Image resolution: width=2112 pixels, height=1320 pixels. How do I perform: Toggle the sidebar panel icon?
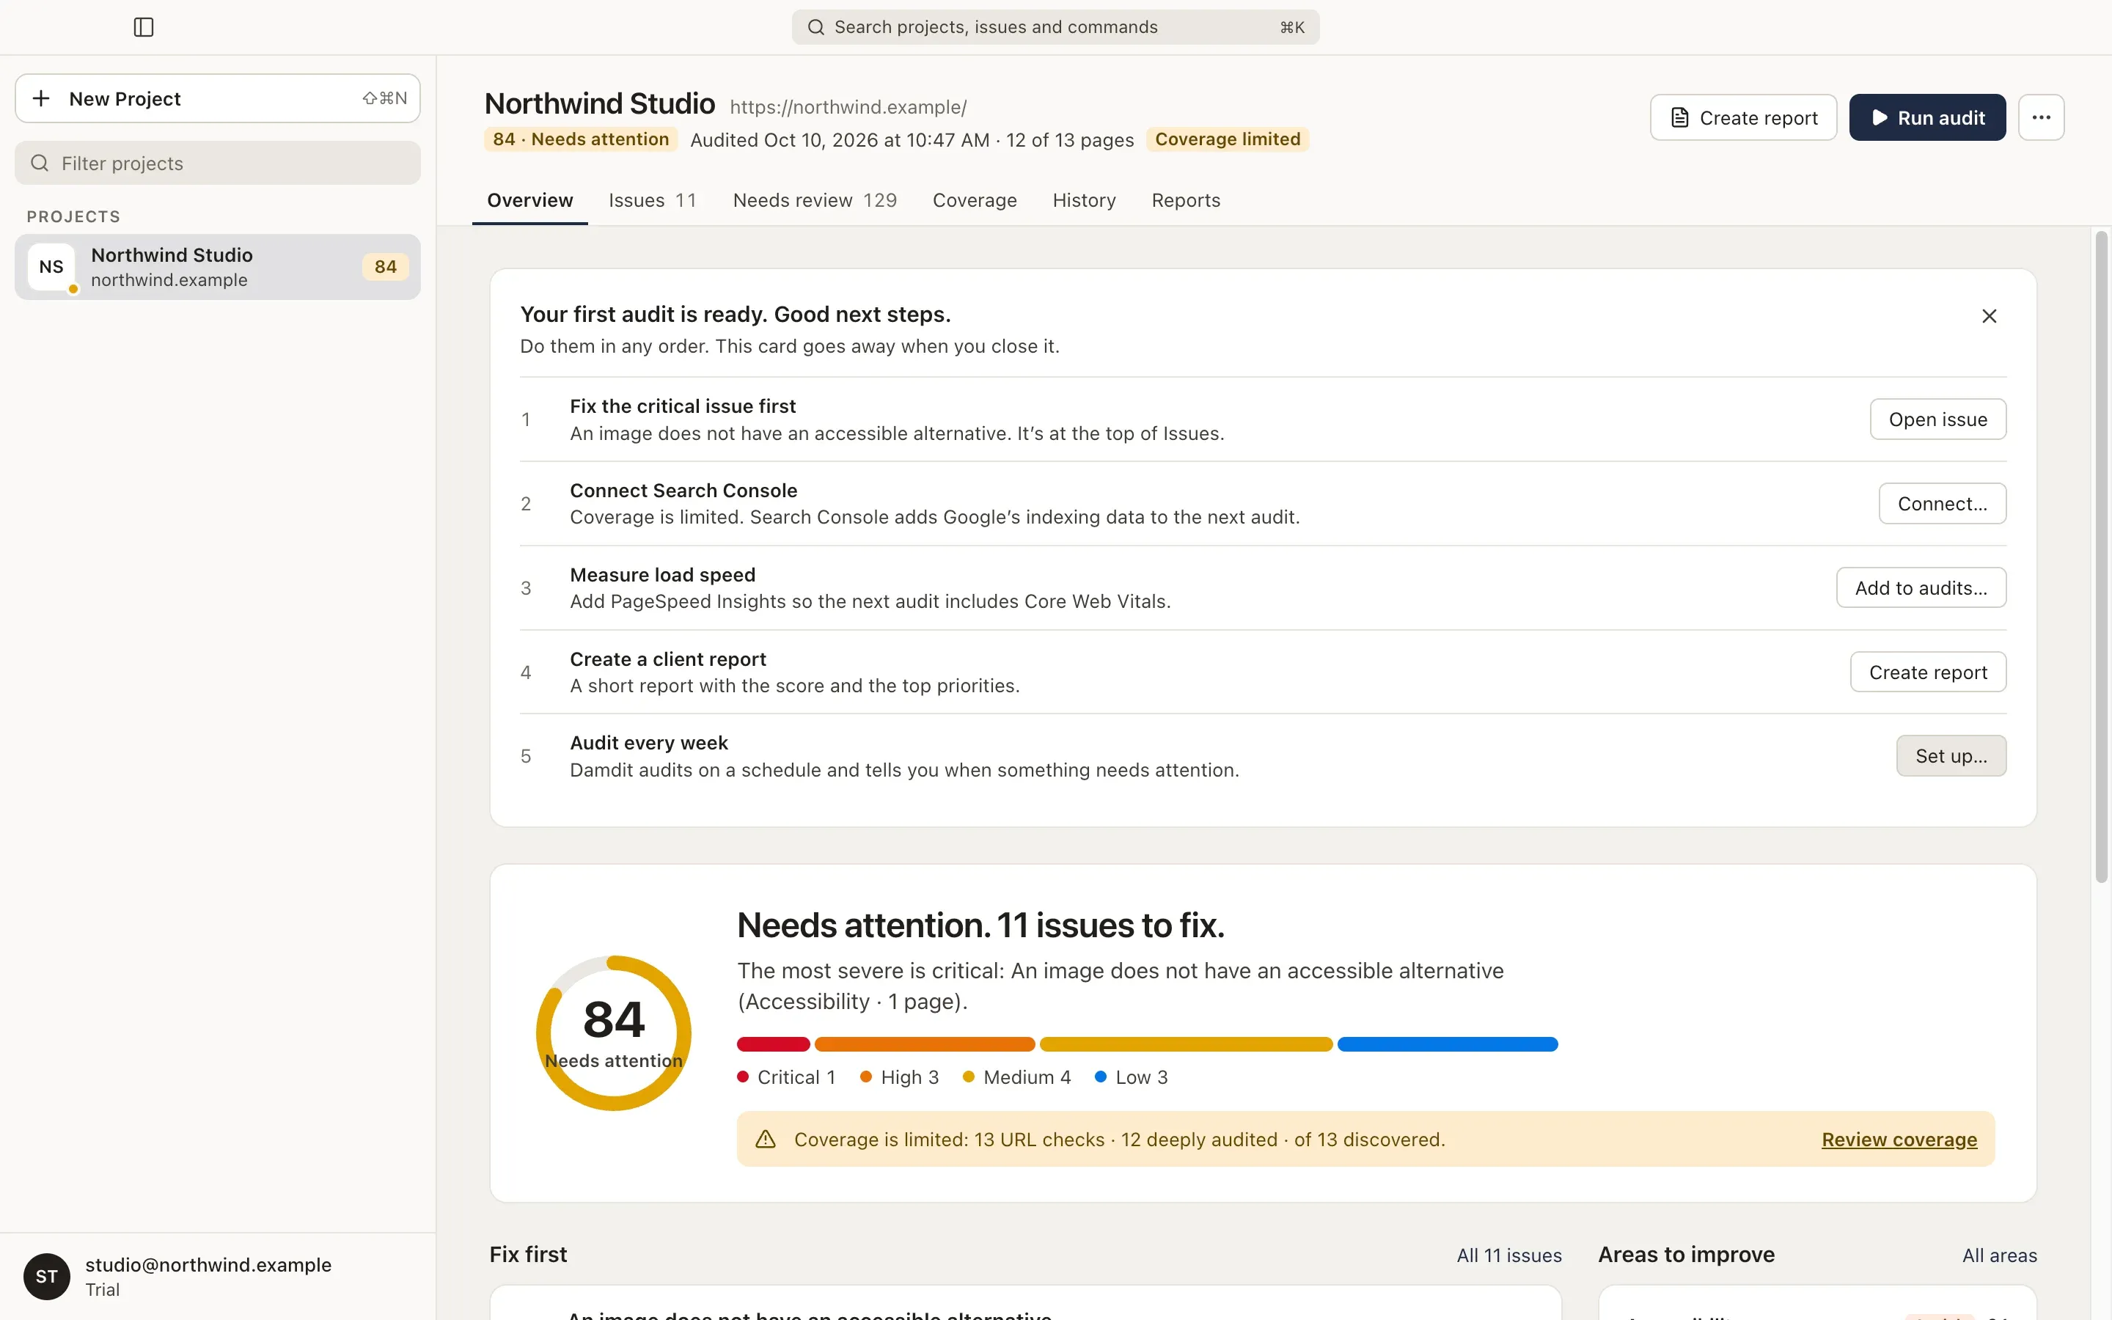(144, 27)
